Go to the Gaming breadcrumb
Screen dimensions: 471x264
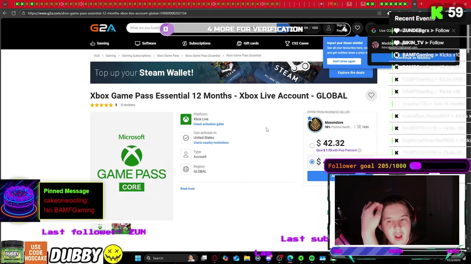pyautogui.click(x=111, y=56)
